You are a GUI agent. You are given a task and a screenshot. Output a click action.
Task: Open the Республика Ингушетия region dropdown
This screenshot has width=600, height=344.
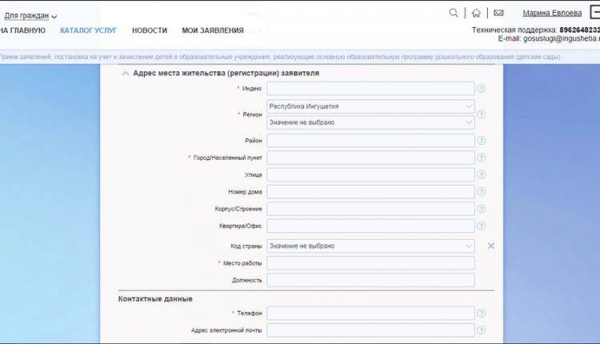click(370, 106)
